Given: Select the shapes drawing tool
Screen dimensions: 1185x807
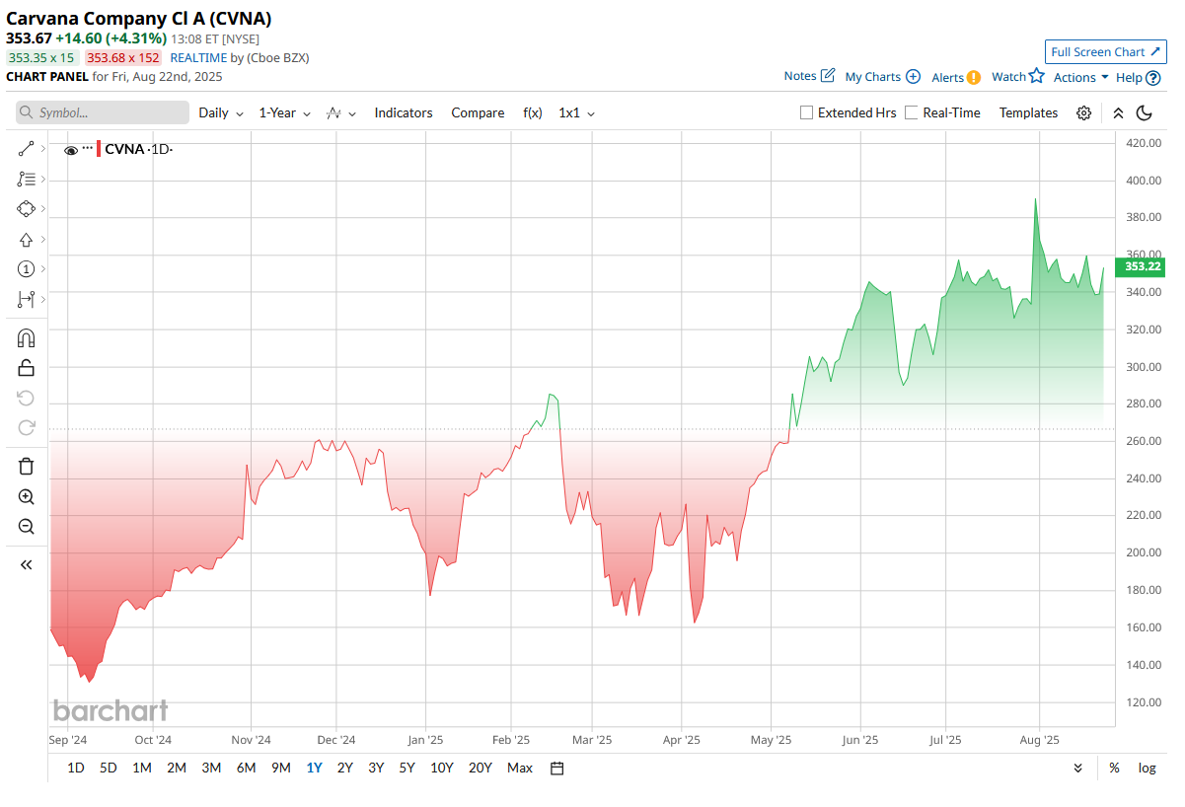Looking at the screenshot, I should click(x=27, y=209).
